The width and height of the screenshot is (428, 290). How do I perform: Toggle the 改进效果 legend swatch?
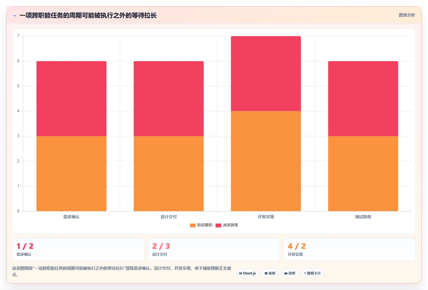coord(218,225)
